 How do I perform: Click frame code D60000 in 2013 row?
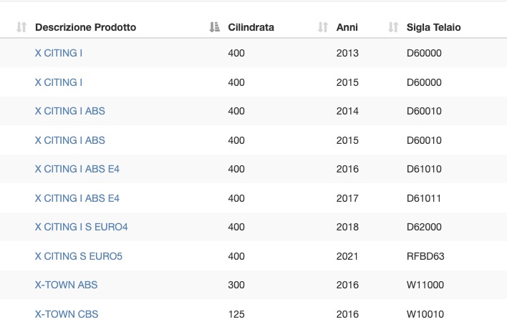[424, 53]
